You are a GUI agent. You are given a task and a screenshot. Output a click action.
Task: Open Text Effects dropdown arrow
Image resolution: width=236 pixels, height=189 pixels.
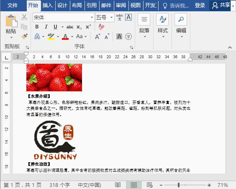point(44,36)
